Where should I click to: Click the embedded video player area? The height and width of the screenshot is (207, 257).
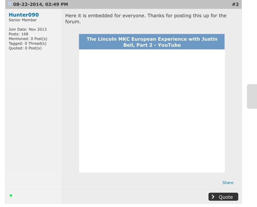[x=152, y=111]
